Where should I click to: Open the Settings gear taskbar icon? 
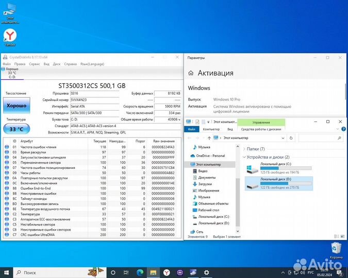coord(206,272)
